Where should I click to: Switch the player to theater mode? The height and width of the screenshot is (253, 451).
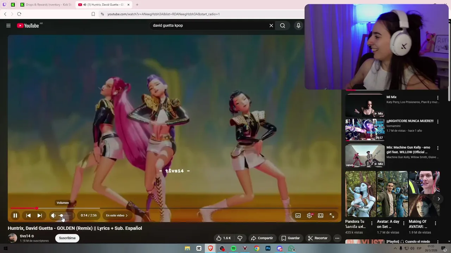pos(321,215)
